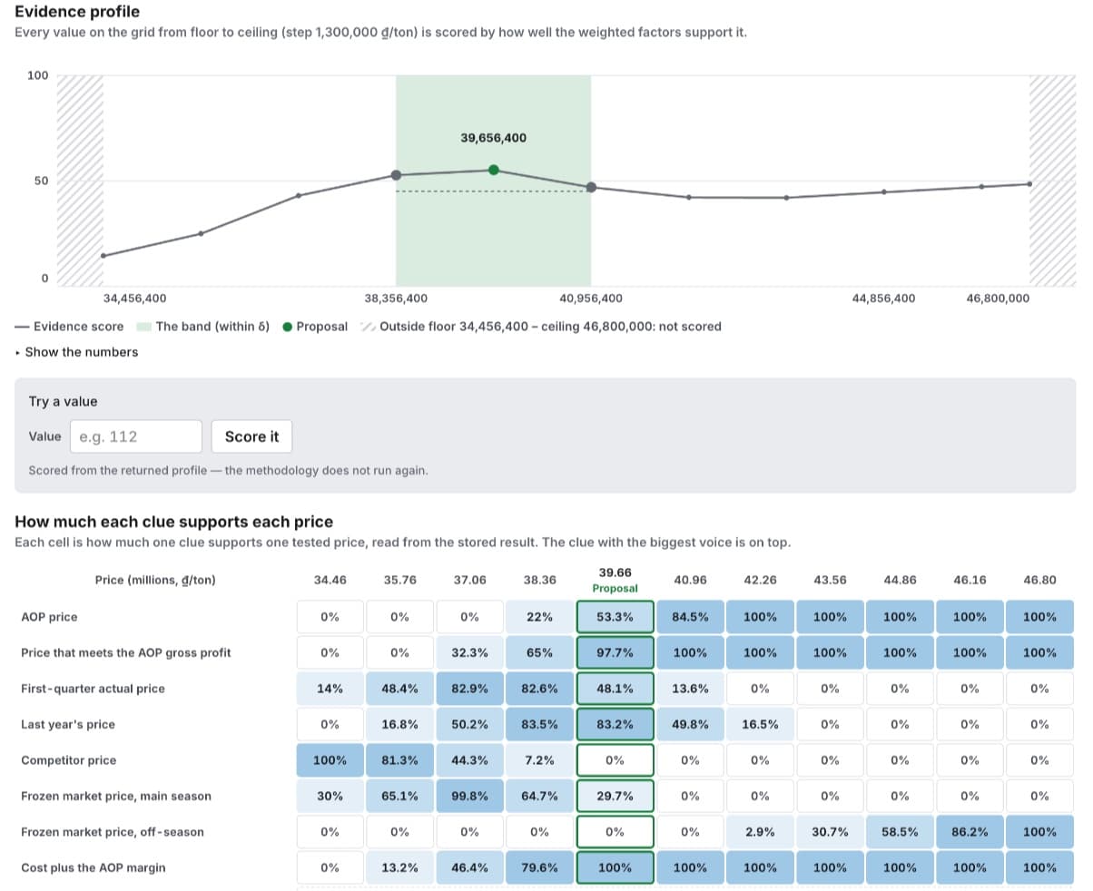This screenshot has width=1093, height=891.
Task: Select the Competitor price 100% cell
Action: (330, 760)
